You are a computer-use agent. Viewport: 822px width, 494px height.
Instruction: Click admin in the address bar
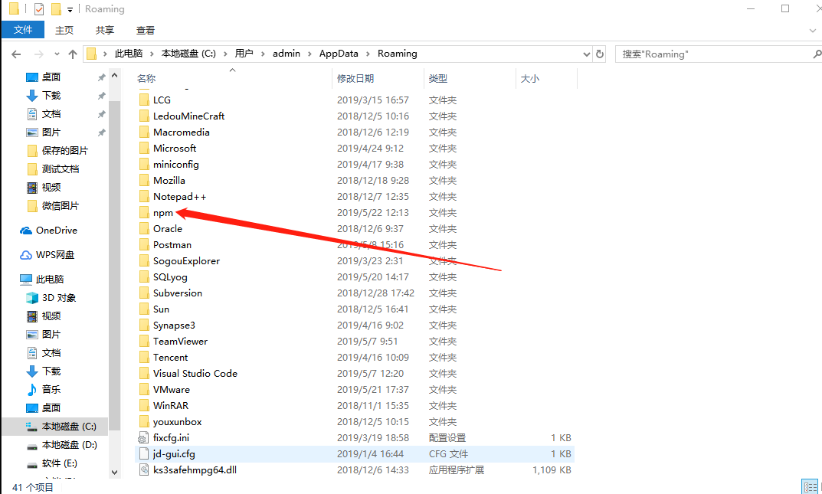click(x=287, y=54)
